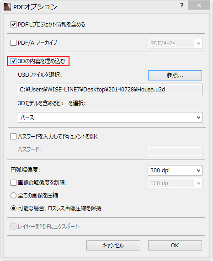Click the キャンセル button
This screenshot has width=213, height=261.
coord(113,245)
